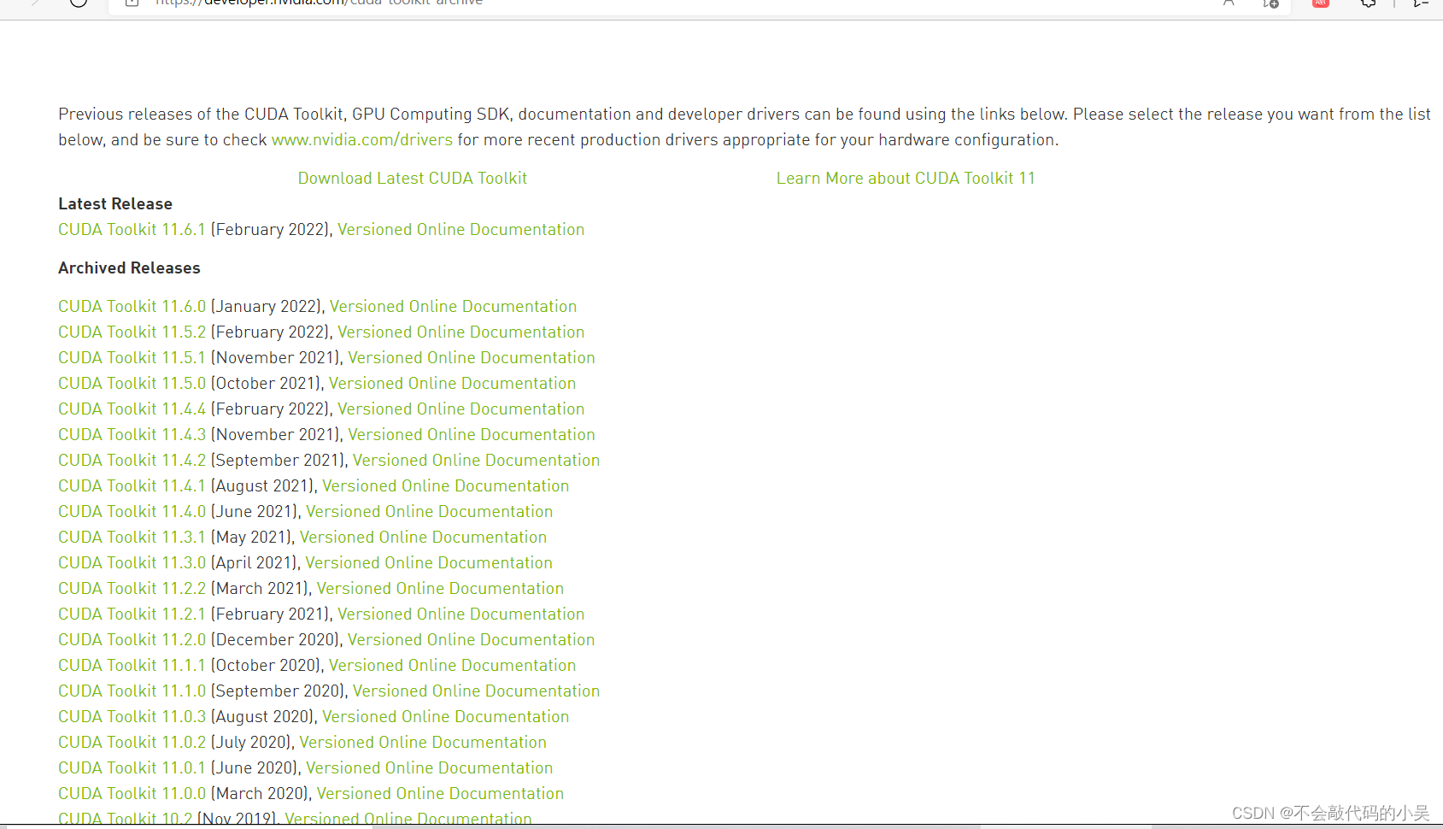Open CUDA Toolkit 11.4.4 link
Screen dimensions: 1443x829
click(132, 409)
